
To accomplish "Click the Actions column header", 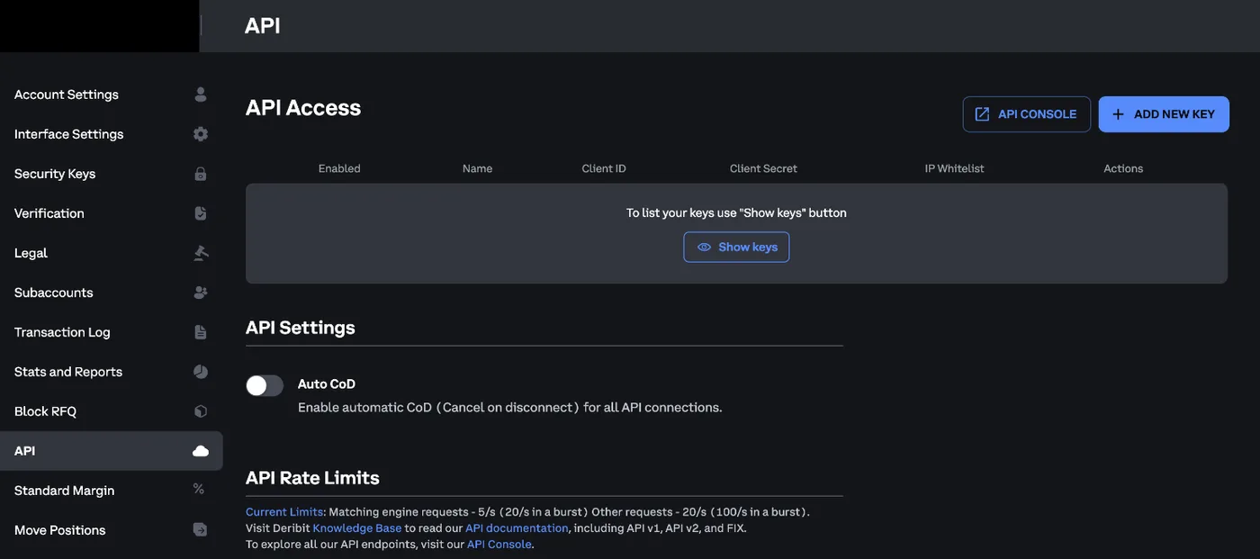I will point(1123,168).
